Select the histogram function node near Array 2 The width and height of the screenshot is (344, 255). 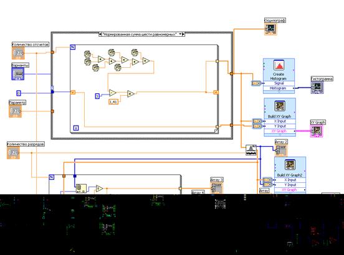pyautogui.click(x=251, y=150)
